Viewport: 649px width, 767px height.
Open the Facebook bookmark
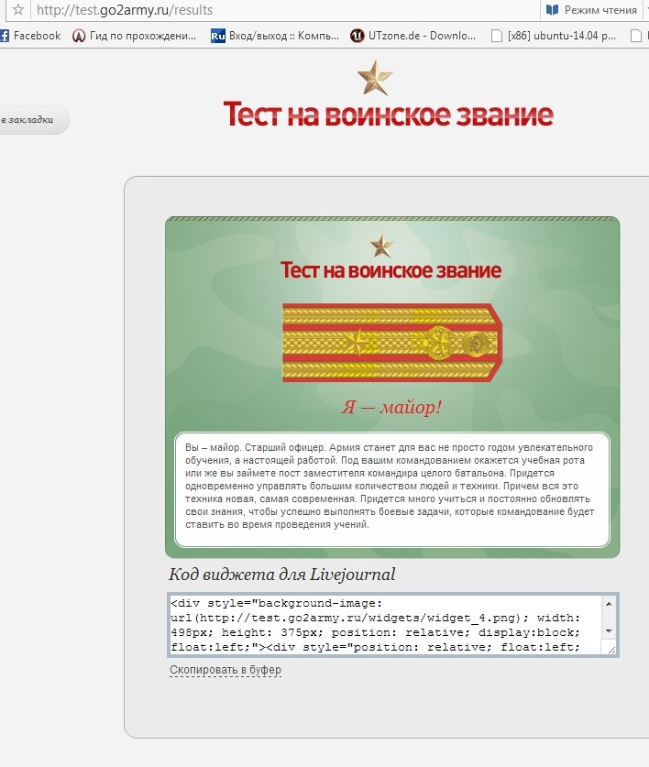tap(30, 36)
